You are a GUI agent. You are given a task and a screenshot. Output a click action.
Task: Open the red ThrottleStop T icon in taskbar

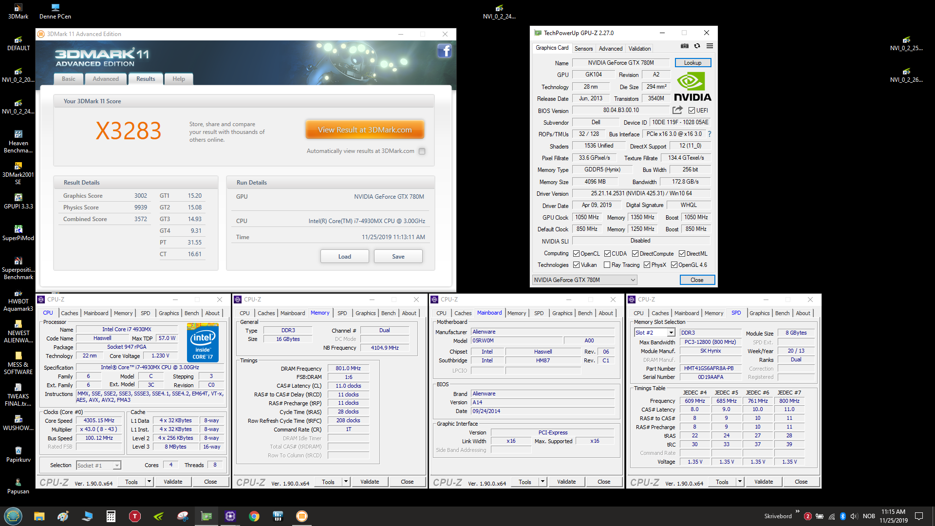[x=134, y=516]
